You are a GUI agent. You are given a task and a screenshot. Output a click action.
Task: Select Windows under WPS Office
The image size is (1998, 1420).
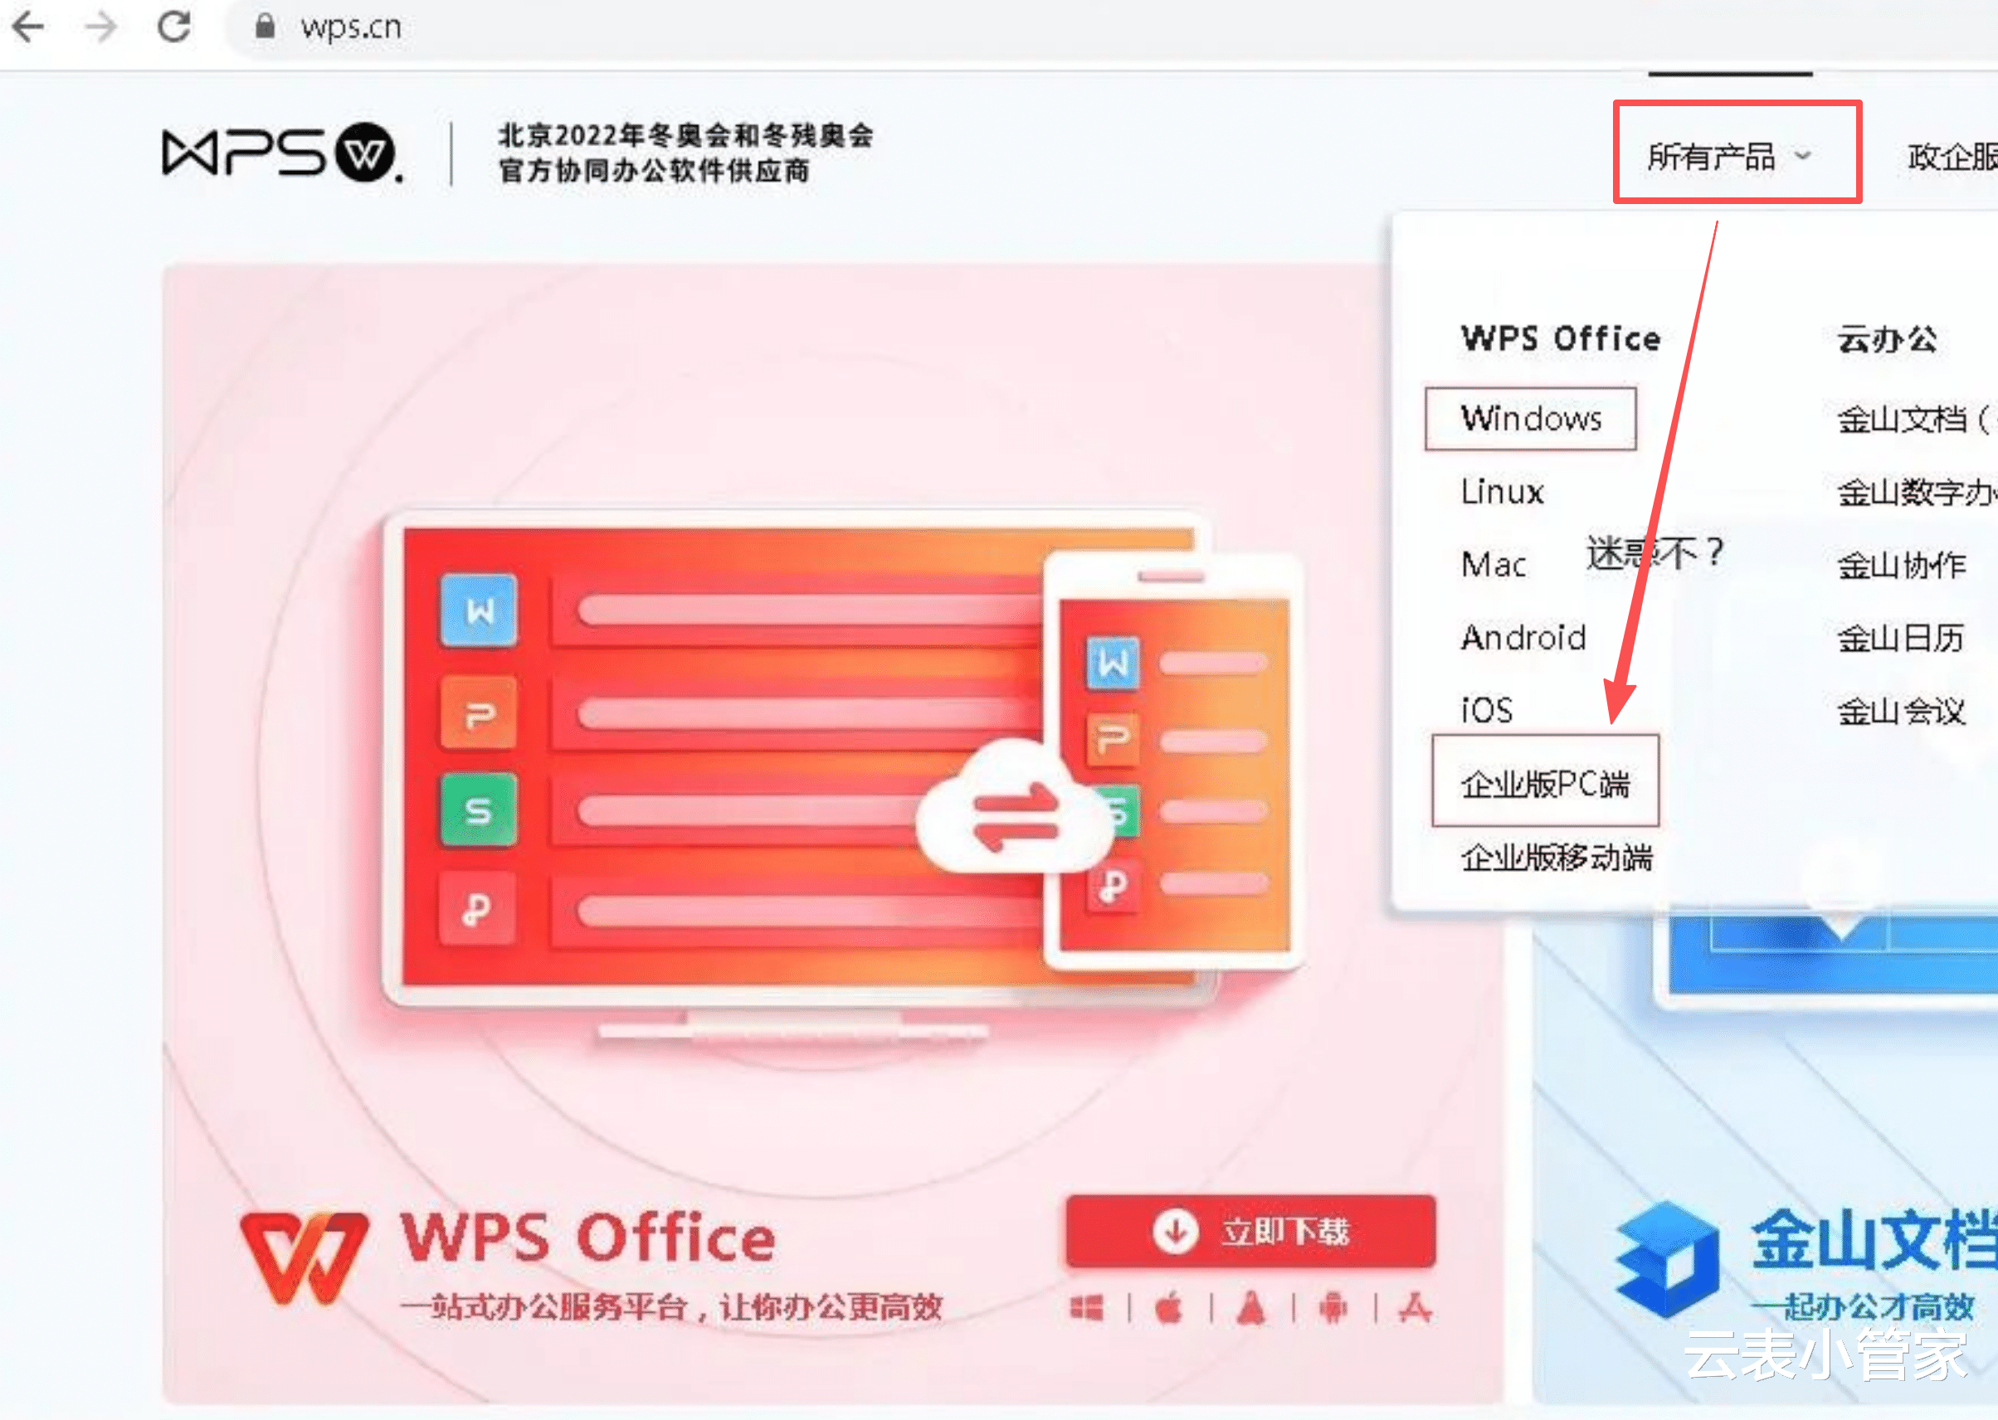(1530, 419)
